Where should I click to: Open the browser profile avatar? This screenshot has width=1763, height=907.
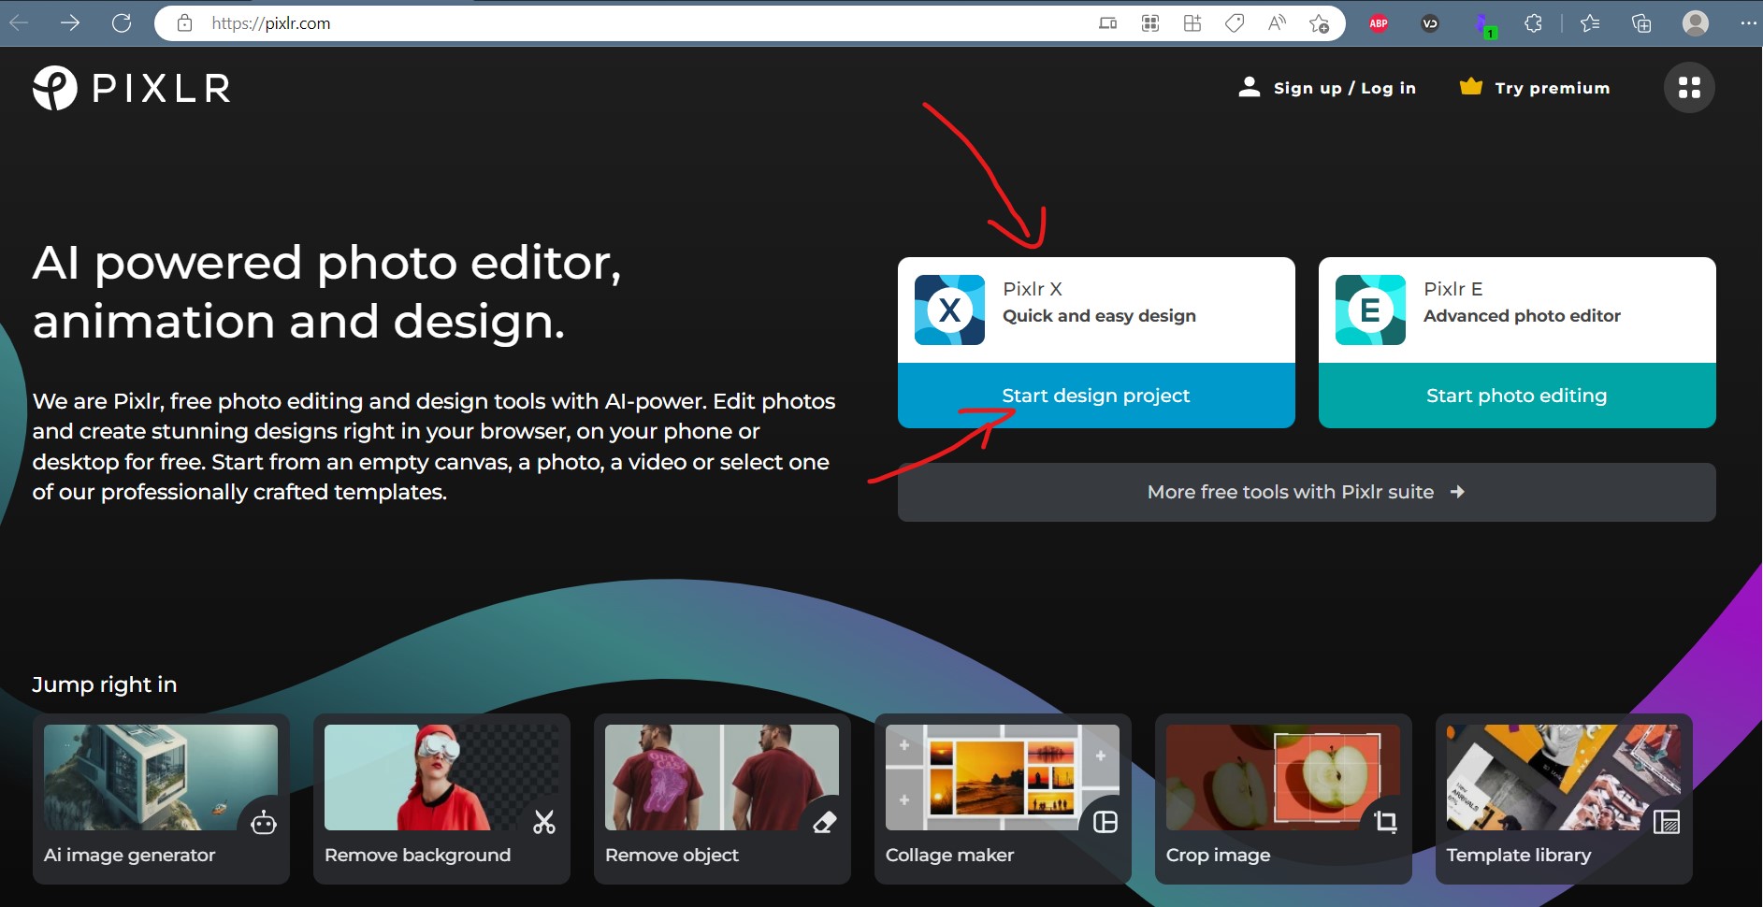pos(1696,23)
